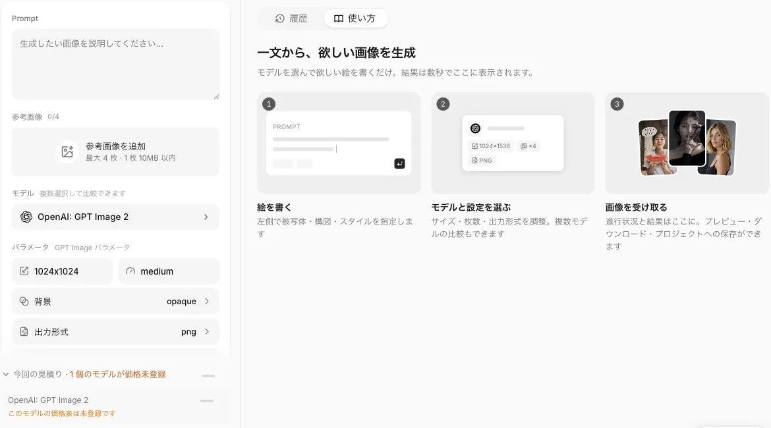This screenshot has width=771, height=428.
Task: Expand the chevron beside png
Action: [x=206, y=332]
